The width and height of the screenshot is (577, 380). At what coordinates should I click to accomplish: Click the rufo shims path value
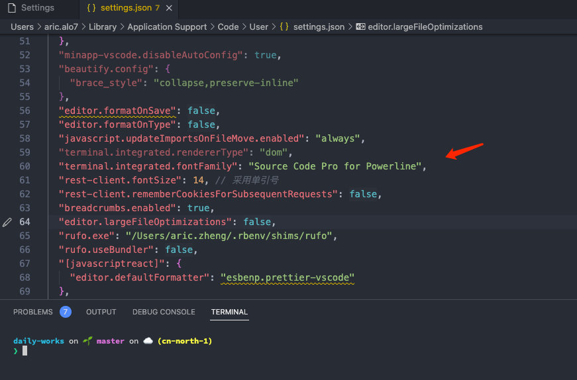point(229,236)
